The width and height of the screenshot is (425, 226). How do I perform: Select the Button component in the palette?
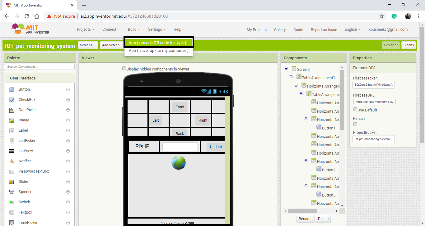(x=24, y=89)
